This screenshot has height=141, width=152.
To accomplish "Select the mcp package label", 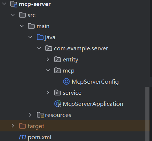I will point(69,71).
